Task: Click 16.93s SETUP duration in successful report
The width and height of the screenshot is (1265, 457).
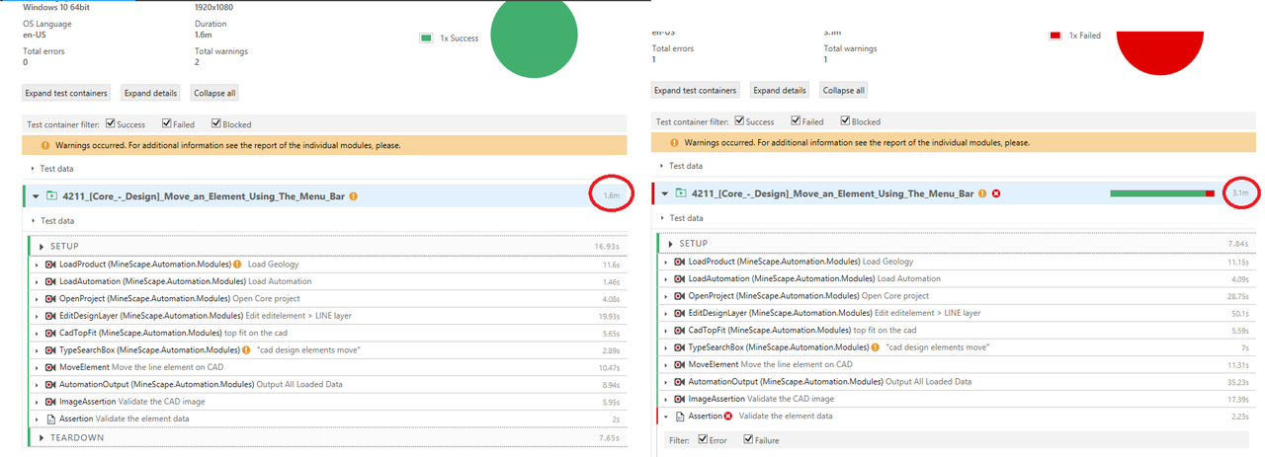Action: 607,246
